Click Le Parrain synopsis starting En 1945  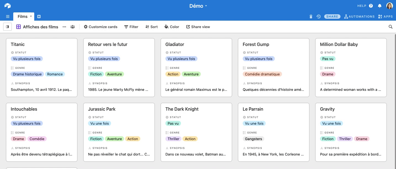click(273, 154)
